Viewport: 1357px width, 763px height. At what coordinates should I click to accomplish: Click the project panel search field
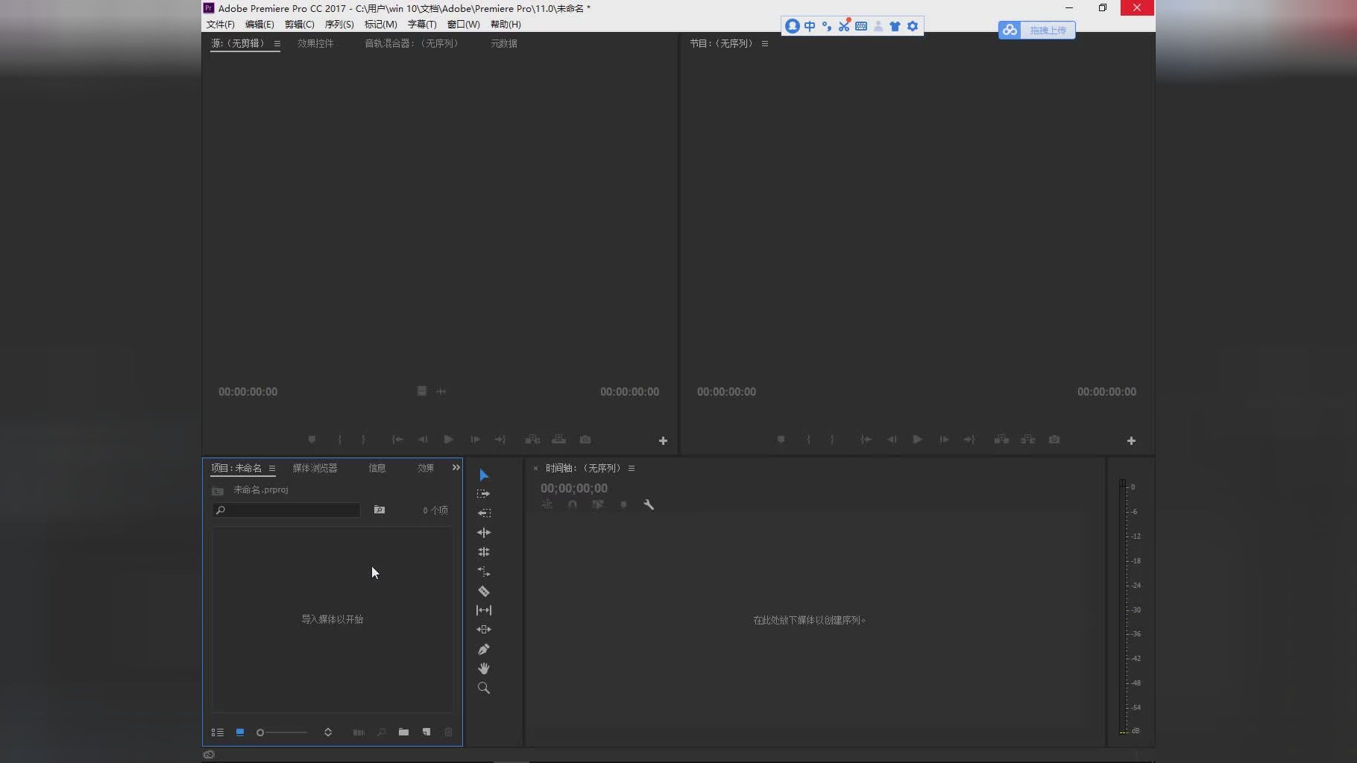(286, 510)
